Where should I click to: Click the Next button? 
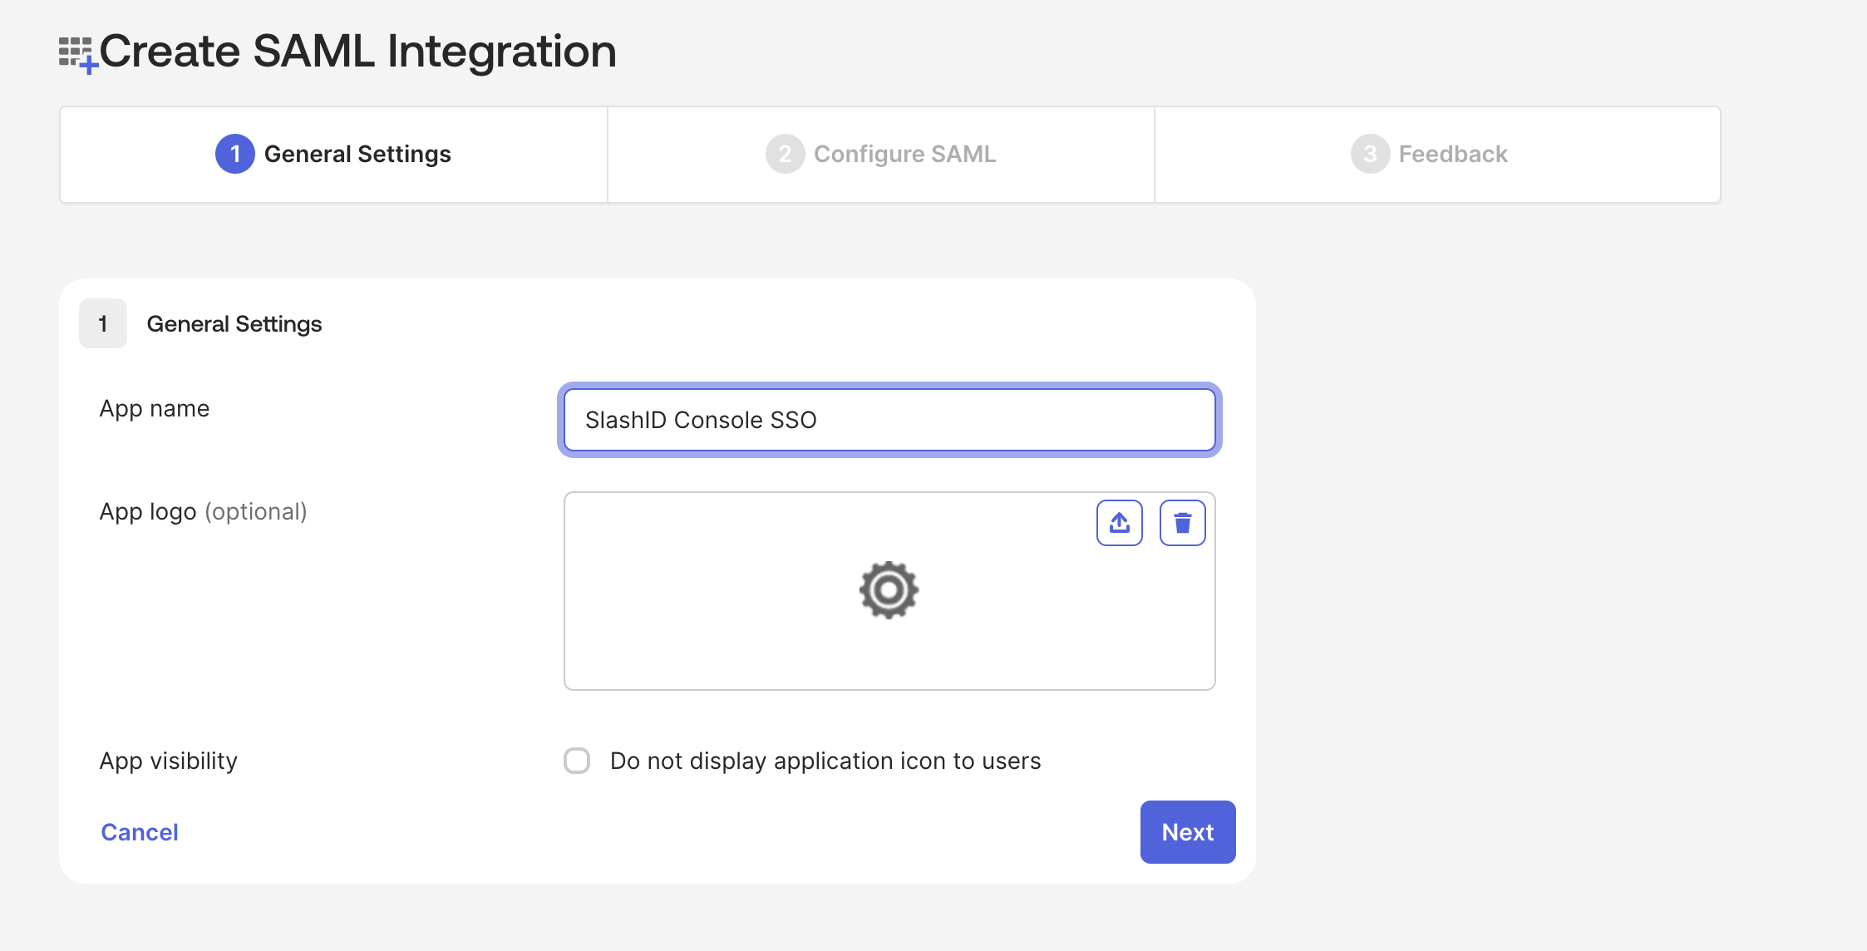click(x=1187, y=832)
